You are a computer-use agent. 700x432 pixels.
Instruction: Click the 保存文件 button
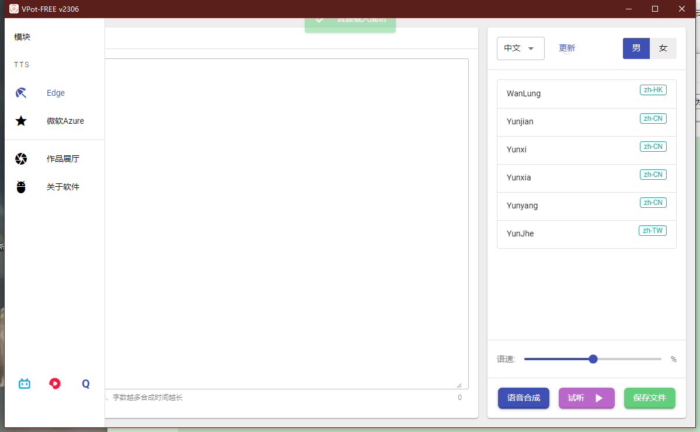(x=649, y=398)
